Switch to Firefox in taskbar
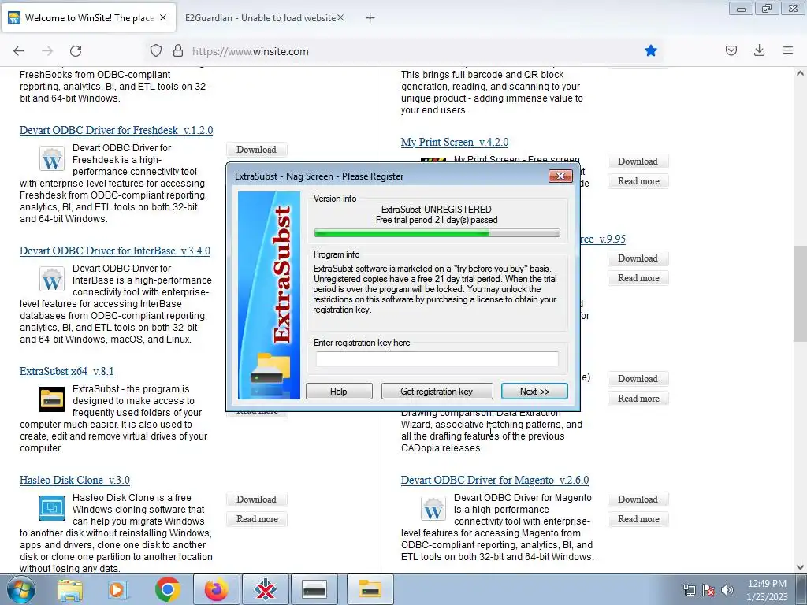807x605 pixels. [216, 589]
